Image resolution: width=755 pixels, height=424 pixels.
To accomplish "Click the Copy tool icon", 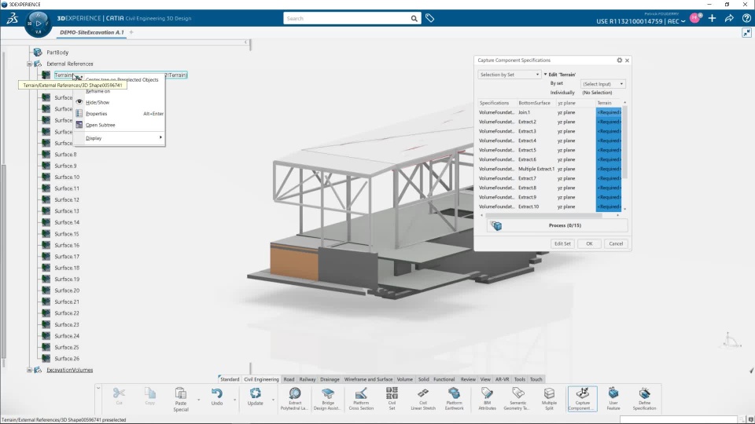I will tap(149, 393).
